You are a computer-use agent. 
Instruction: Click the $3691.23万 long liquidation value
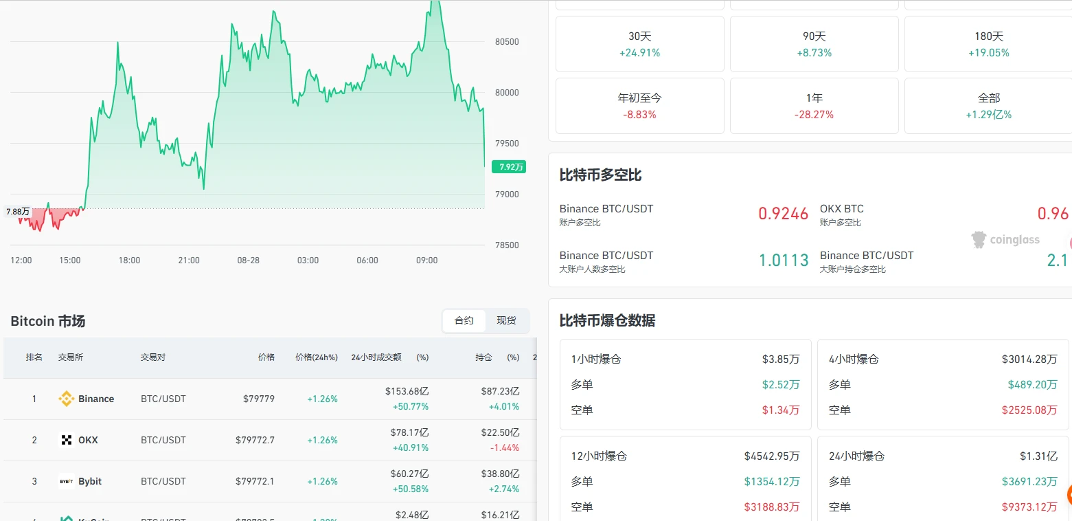click(1029, 481)
